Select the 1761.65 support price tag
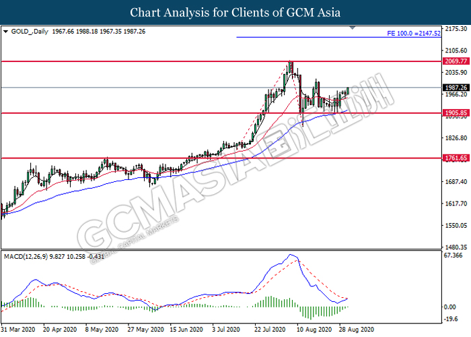This screenshot has height=337, width=471. [x=456, y=158]
